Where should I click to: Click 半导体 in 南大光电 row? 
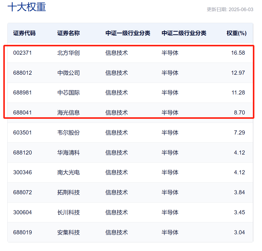coord(170,172)
